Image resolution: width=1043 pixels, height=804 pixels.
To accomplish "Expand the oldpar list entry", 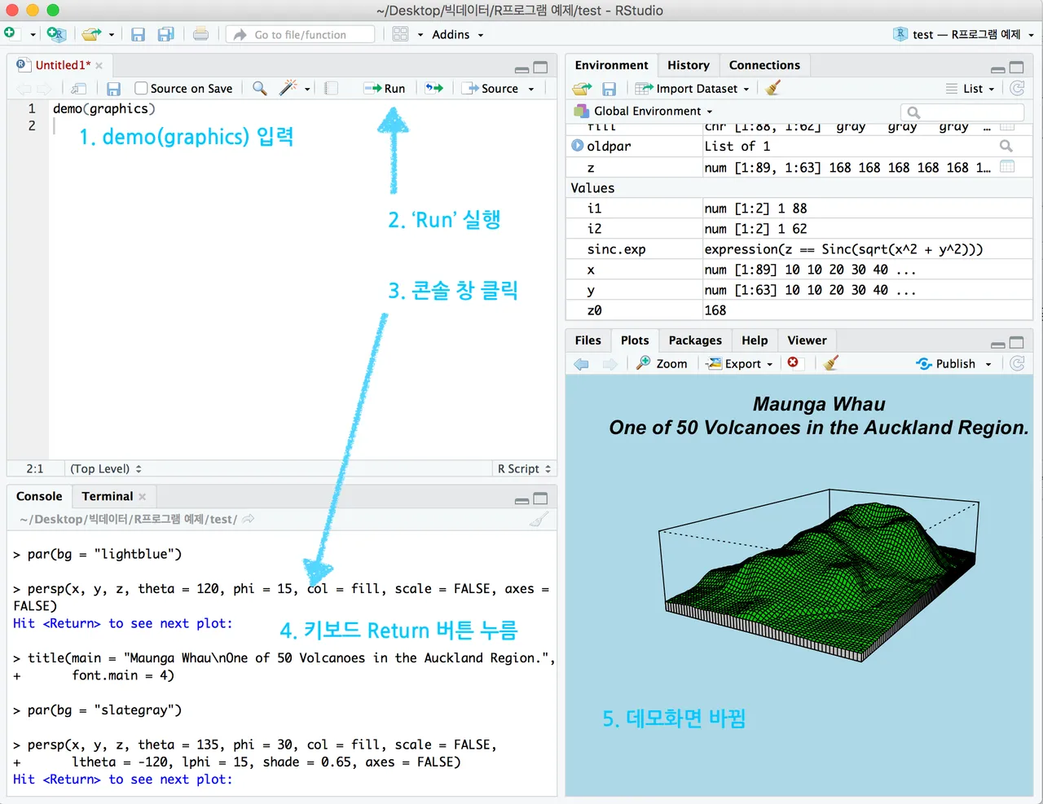I will (578, 146).
